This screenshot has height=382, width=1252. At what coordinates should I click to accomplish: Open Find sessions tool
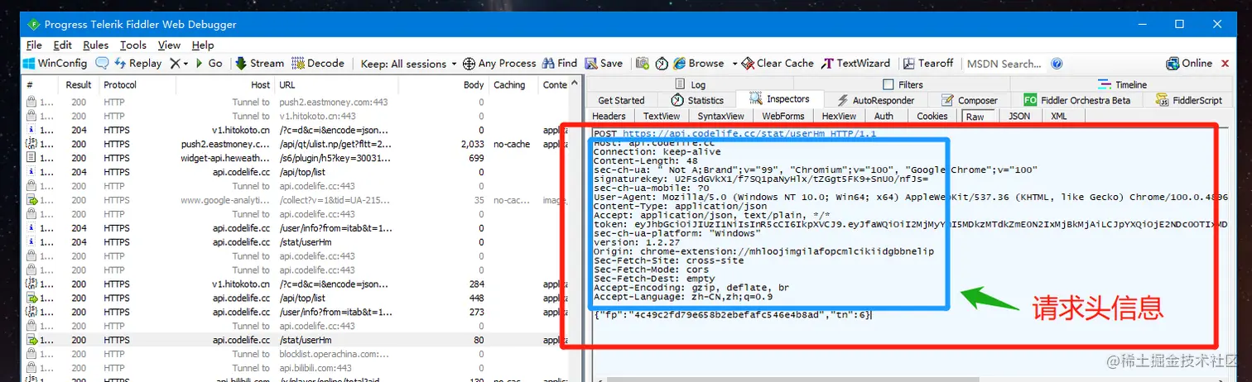pyautogui.click(x=560, y=64)
